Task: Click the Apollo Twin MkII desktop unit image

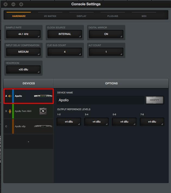Action: pyautogui.click(x=43, y=111)
